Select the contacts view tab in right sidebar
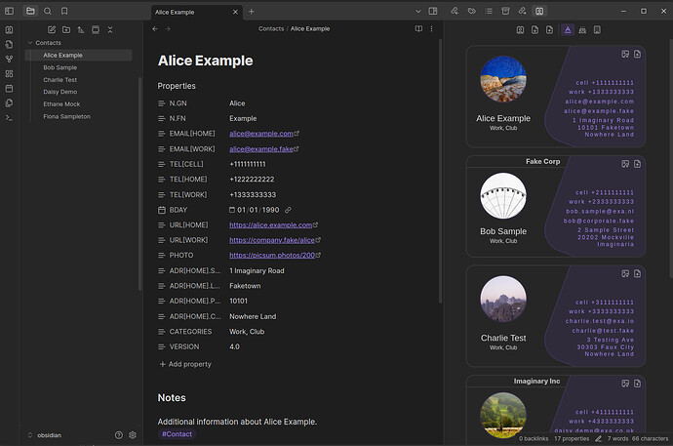 tap(539, 11)
